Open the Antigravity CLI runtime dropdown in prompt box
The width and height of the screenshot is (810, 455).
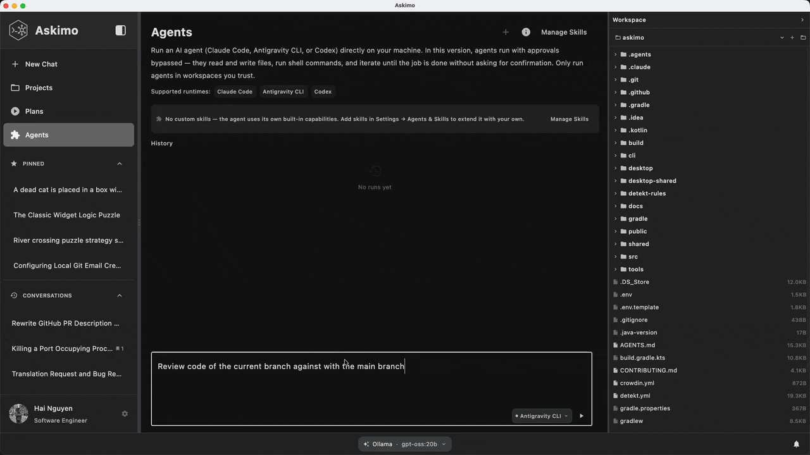click(541, 416)
